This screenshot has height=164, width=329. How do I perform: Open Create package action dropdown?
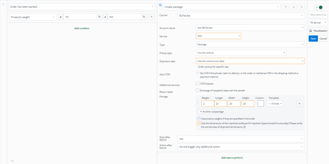click(x=222, y=7)
